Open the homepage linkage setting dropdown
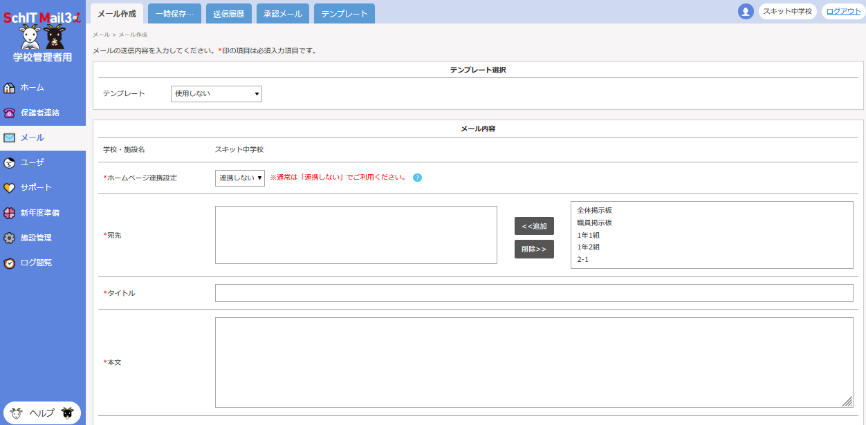Image resolution: width=866 pixels, height=425 pixels. click(x=239, y=178)
